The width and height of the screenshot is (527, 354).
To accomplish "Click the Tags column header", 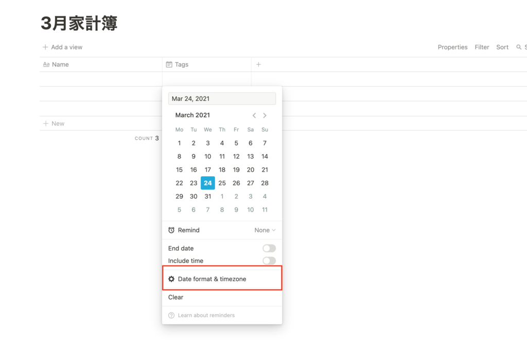I will [207, 64].
